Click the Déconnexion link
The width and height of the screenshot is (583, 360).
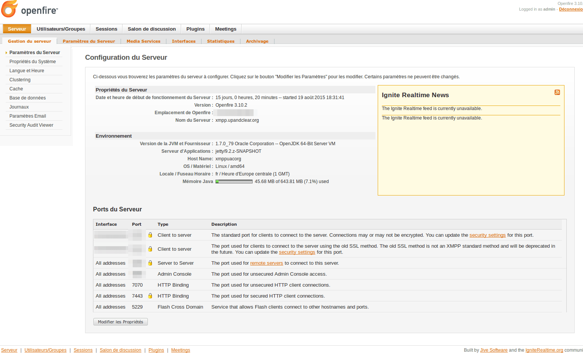(x=571, y=9)
